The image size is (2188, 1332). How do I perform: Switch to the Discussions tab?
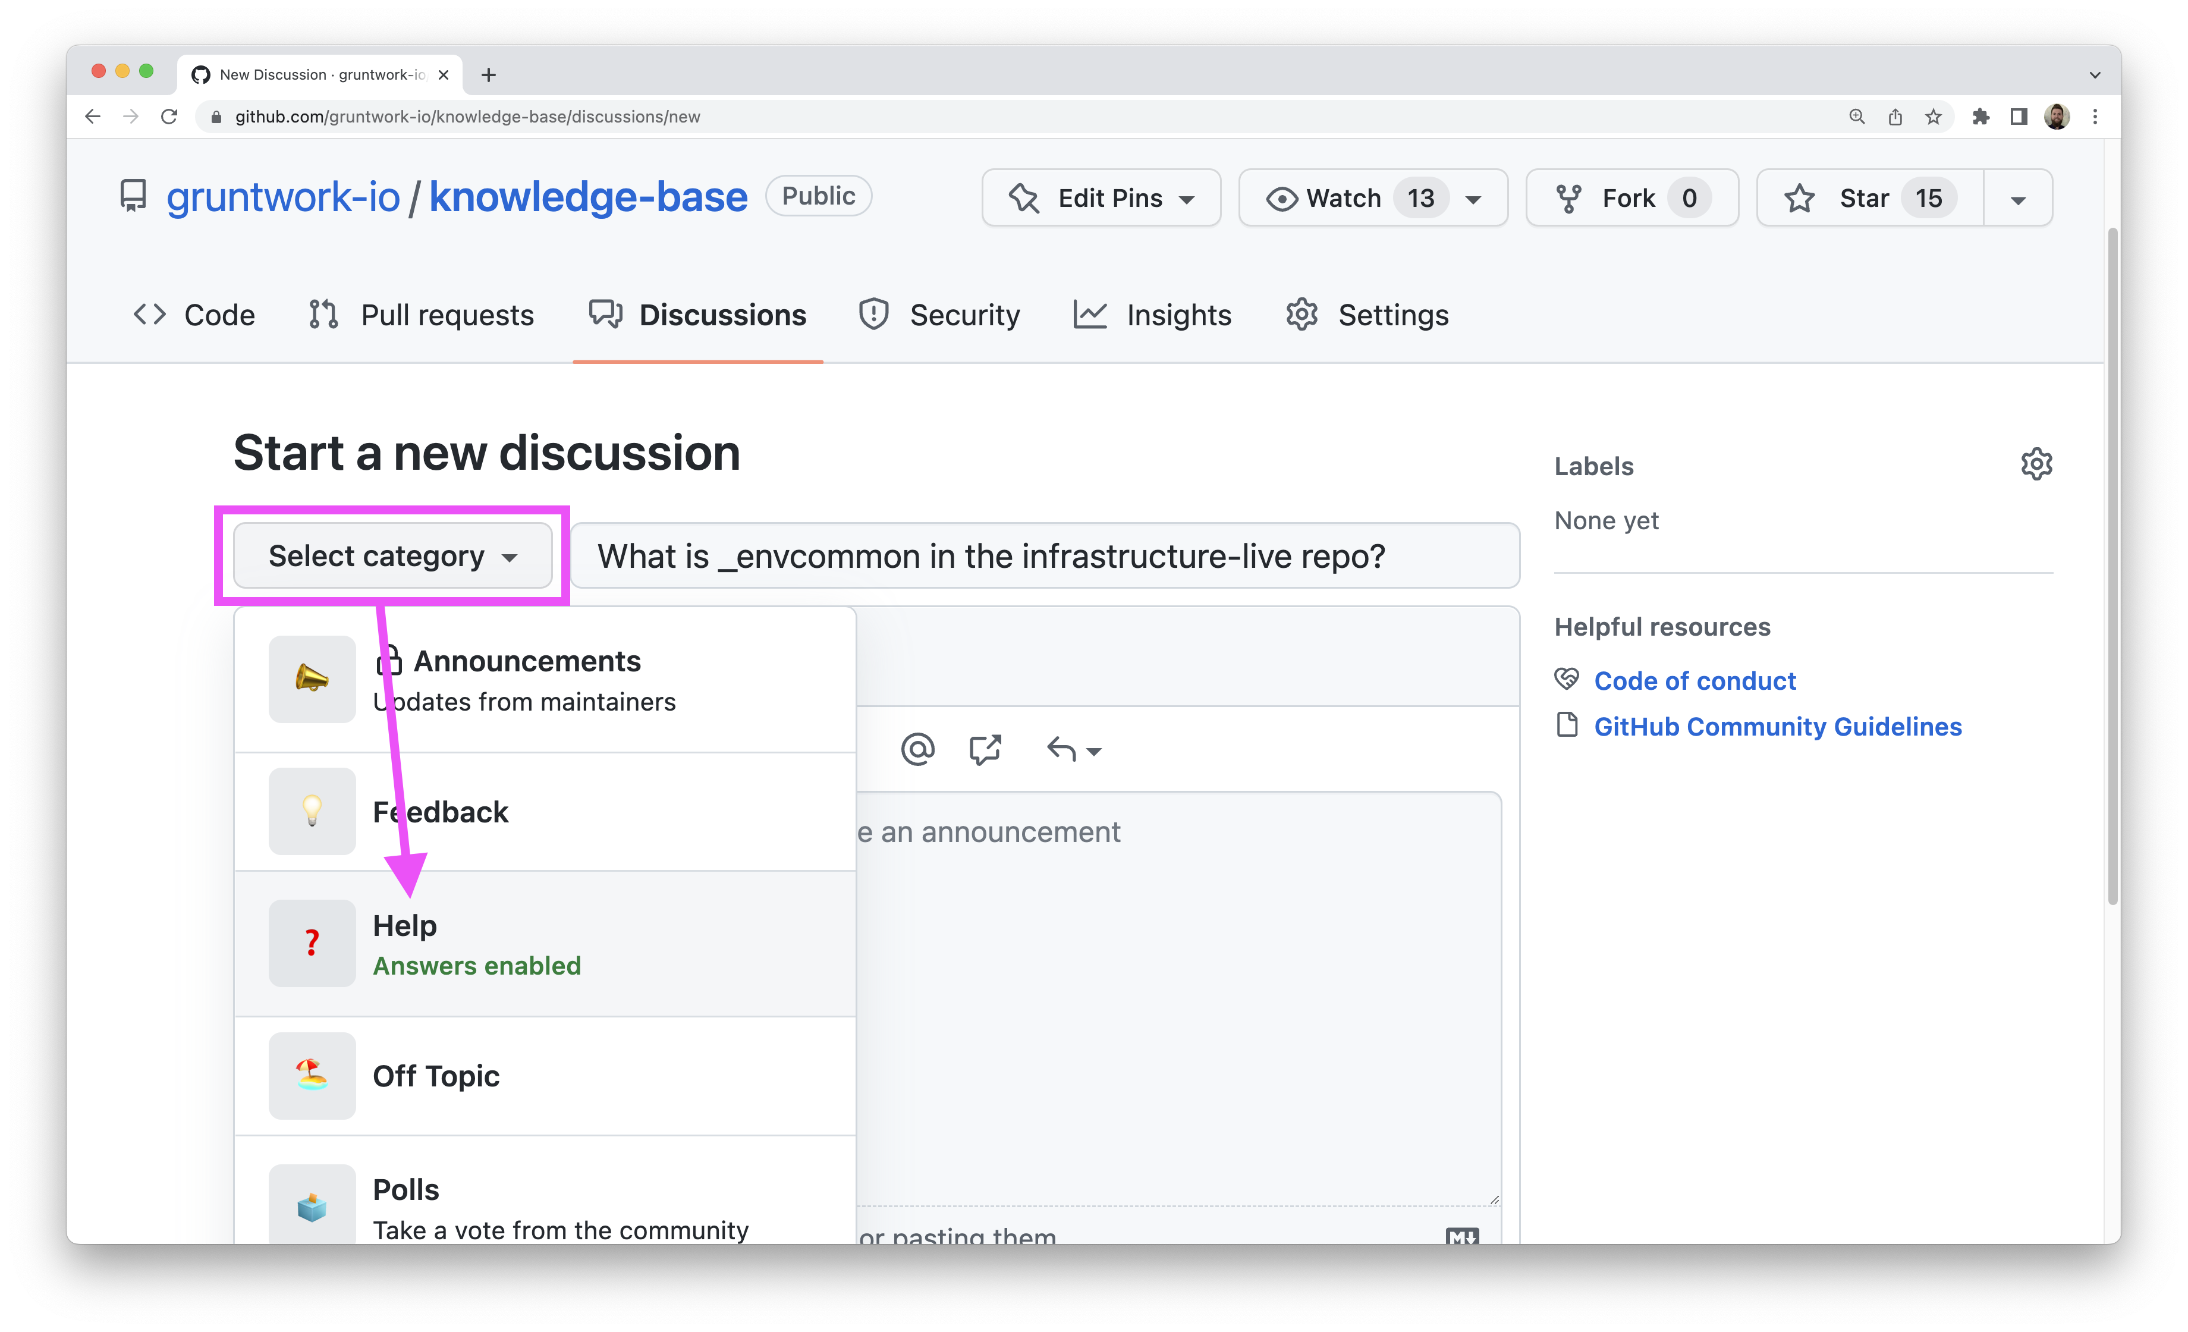coord(698,315)
